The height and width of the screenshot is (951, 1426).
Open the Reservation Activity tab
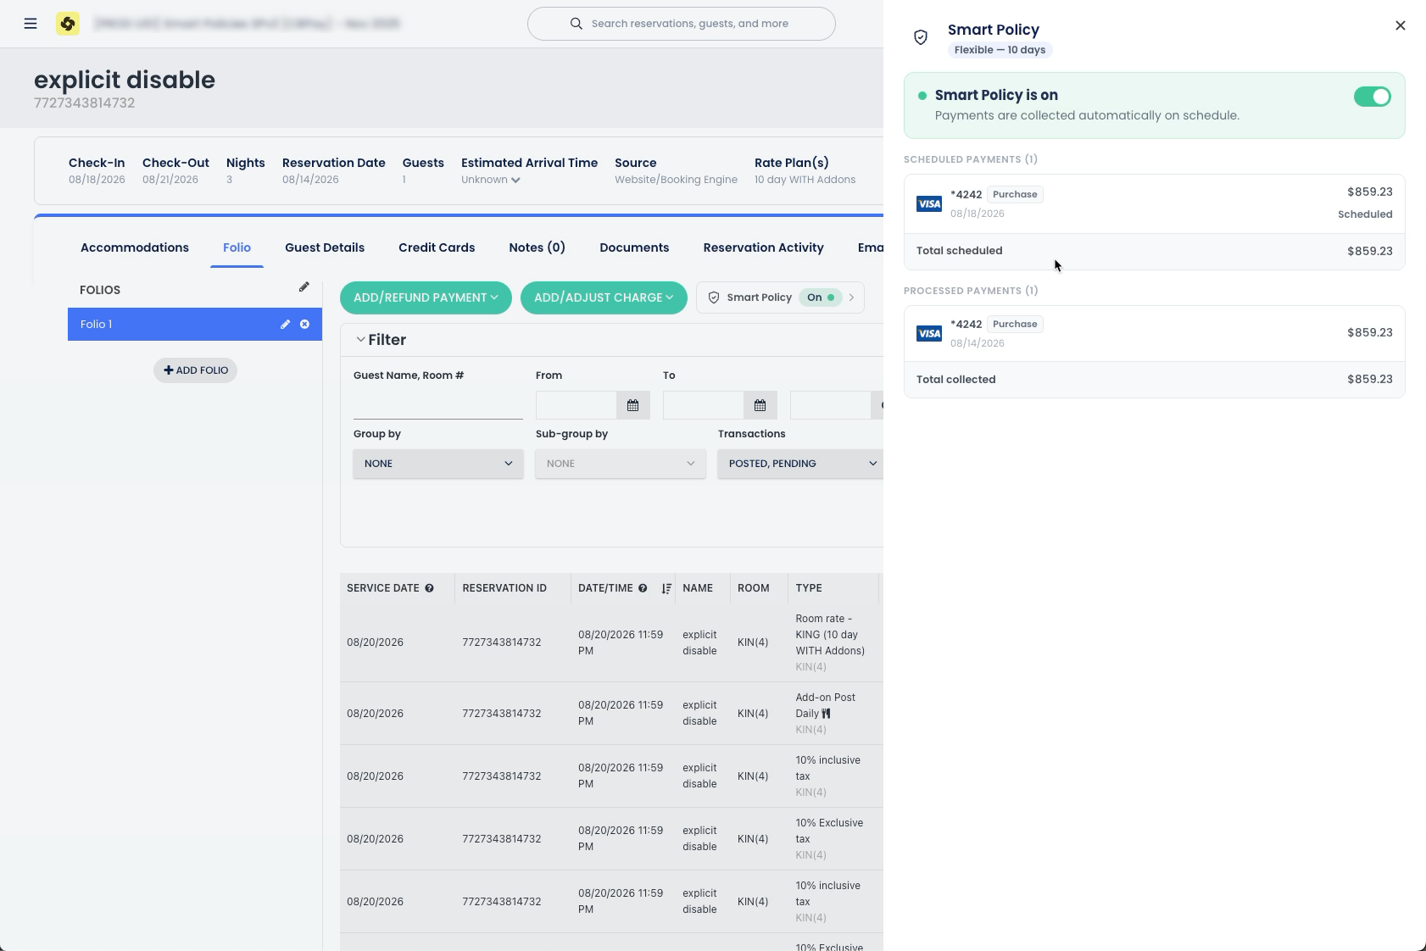763,247
